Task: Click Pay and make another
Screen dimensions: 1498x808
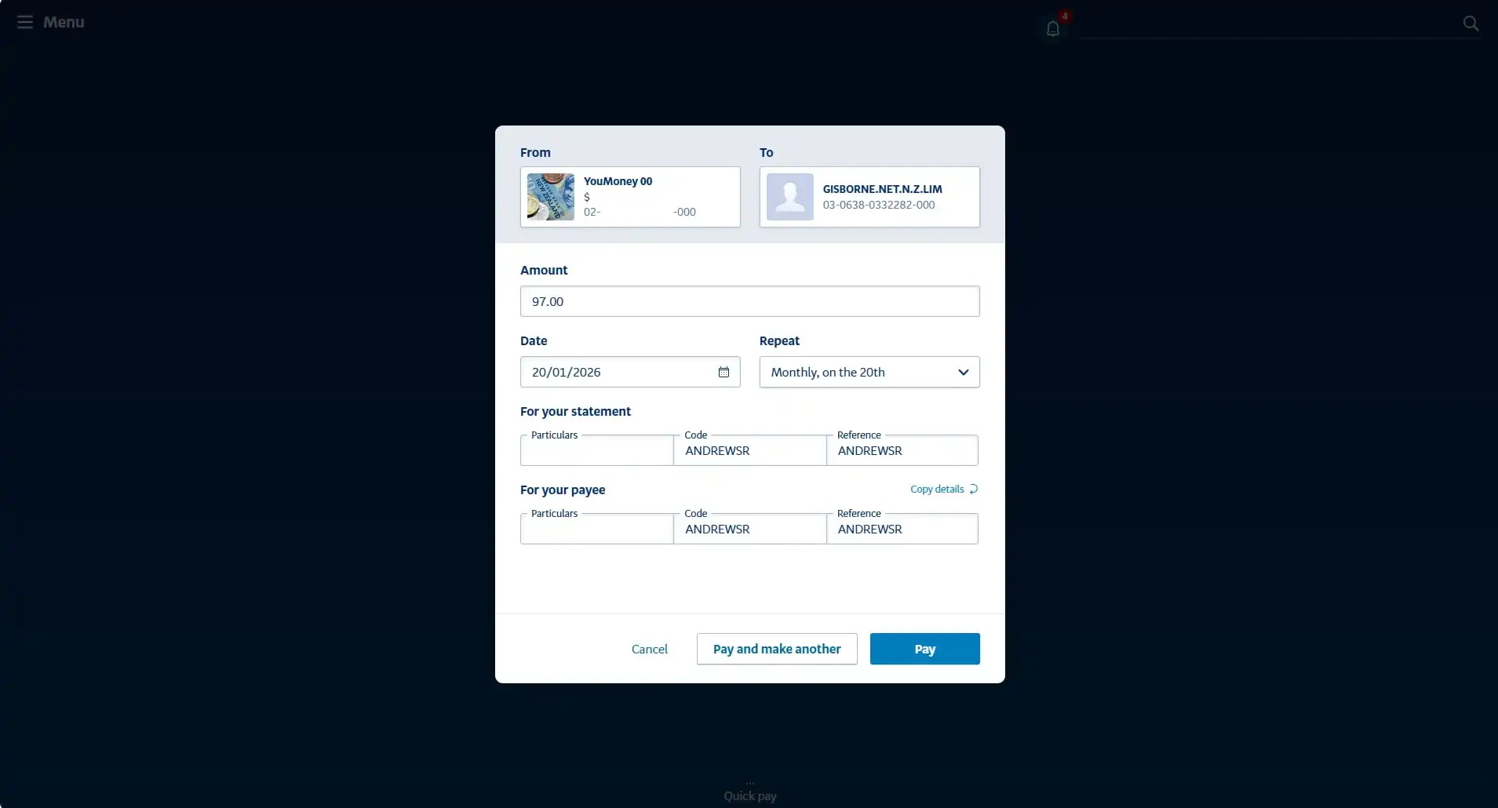Action: pyautogui.click(x=775, y=649)
